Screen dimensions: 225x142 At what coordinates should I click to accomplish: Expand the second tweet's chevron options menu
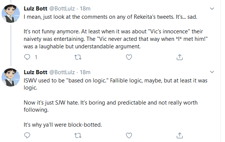click(212, 72)
